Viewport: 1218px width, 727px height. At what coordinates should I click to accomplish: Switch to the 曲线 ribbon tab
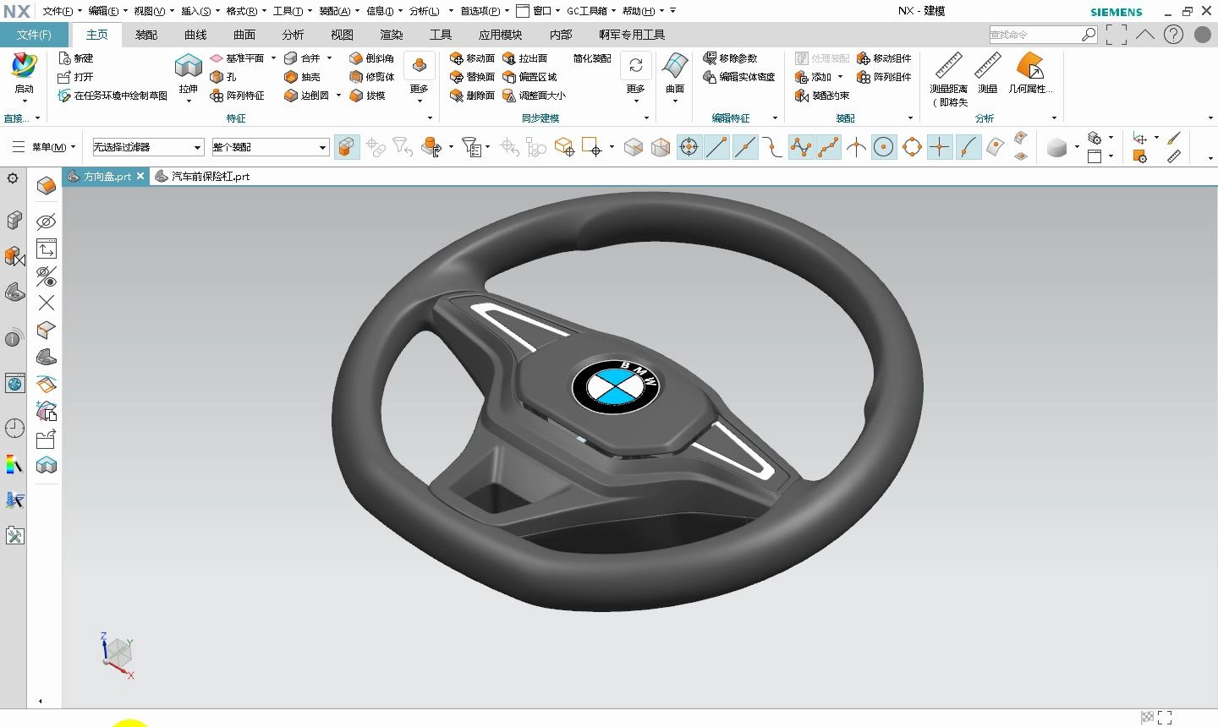(195, 35)
